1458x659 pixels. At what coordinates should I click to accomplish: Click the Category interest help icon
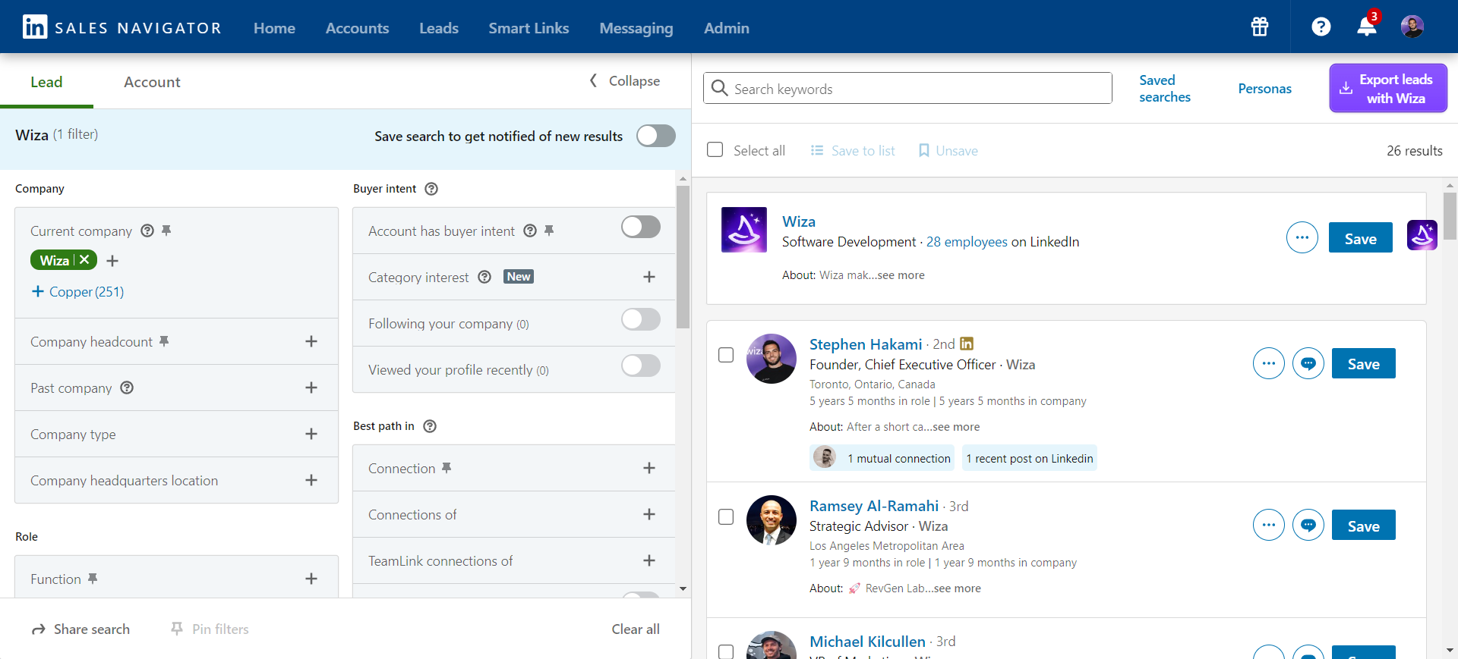click(x=484, y=277)
